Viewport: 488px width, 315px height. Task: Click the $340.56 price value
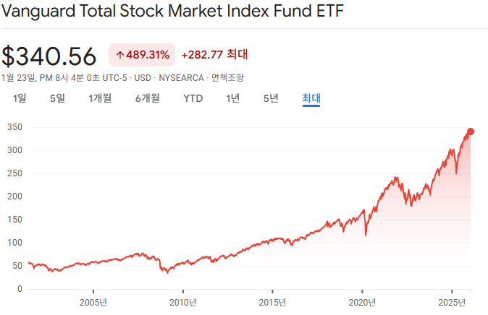click(49, 56)
